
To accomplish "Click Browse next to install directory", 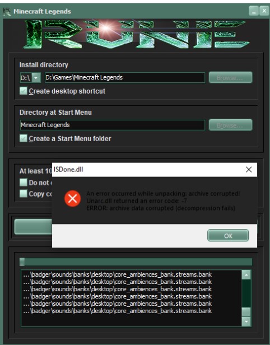I will click(x=230, y=77).
